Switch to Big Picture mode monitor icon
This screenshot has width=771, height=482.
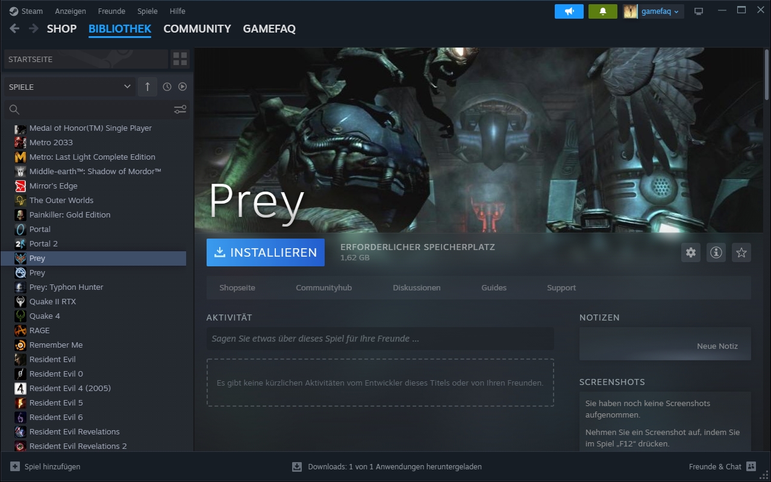(699, 11)
